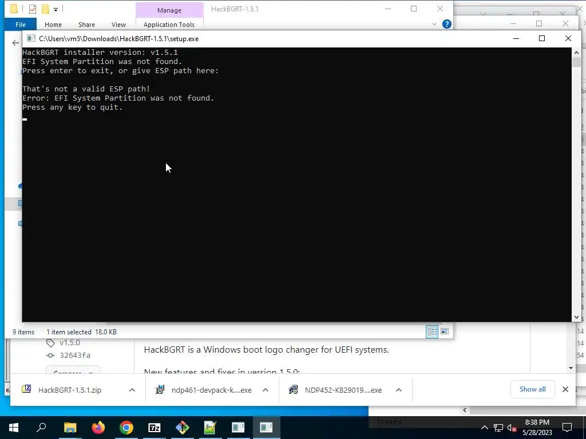Expand options for HackBGRT-1.5.1.zip download

[x=132, y=390]
